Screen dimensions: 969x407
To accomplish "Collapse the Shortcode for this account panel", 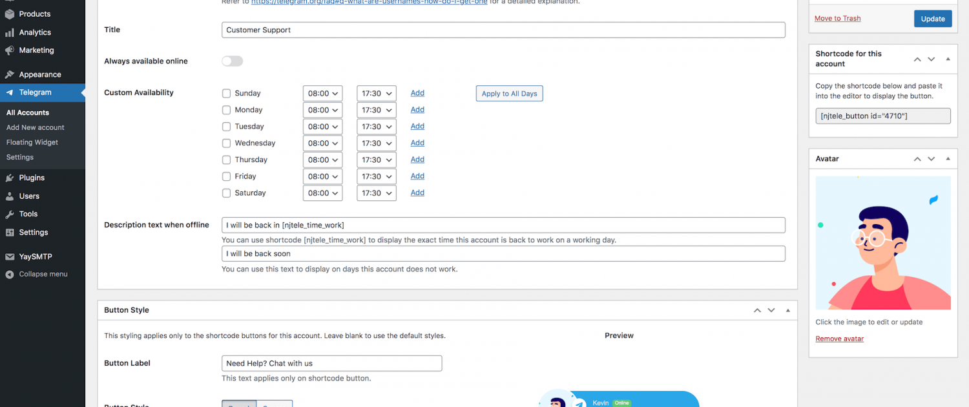I will point(948,59).
